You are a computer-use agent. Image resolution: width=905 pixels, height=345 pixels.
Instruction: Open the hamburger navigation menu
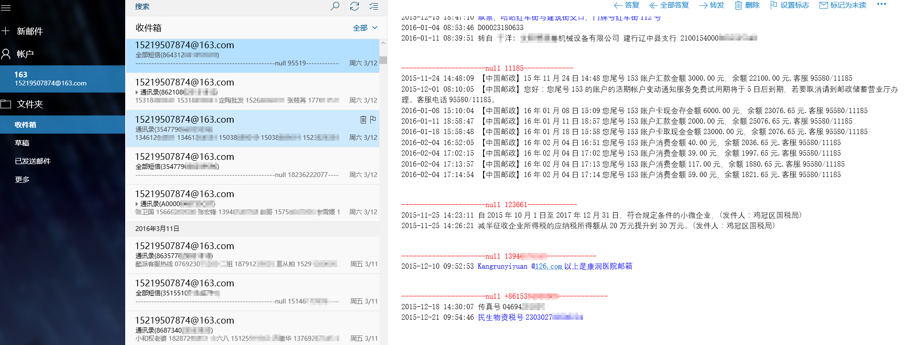tap(6, 8)
